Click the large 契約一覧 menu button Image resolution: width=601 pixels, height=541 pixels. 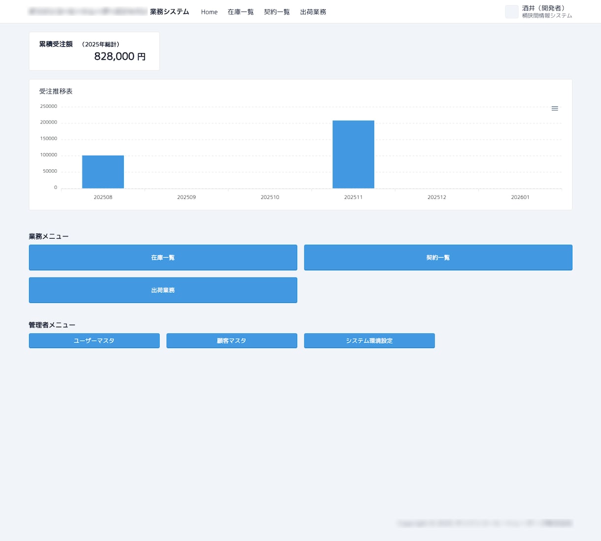pyautogui.click(x=438, y=257)
